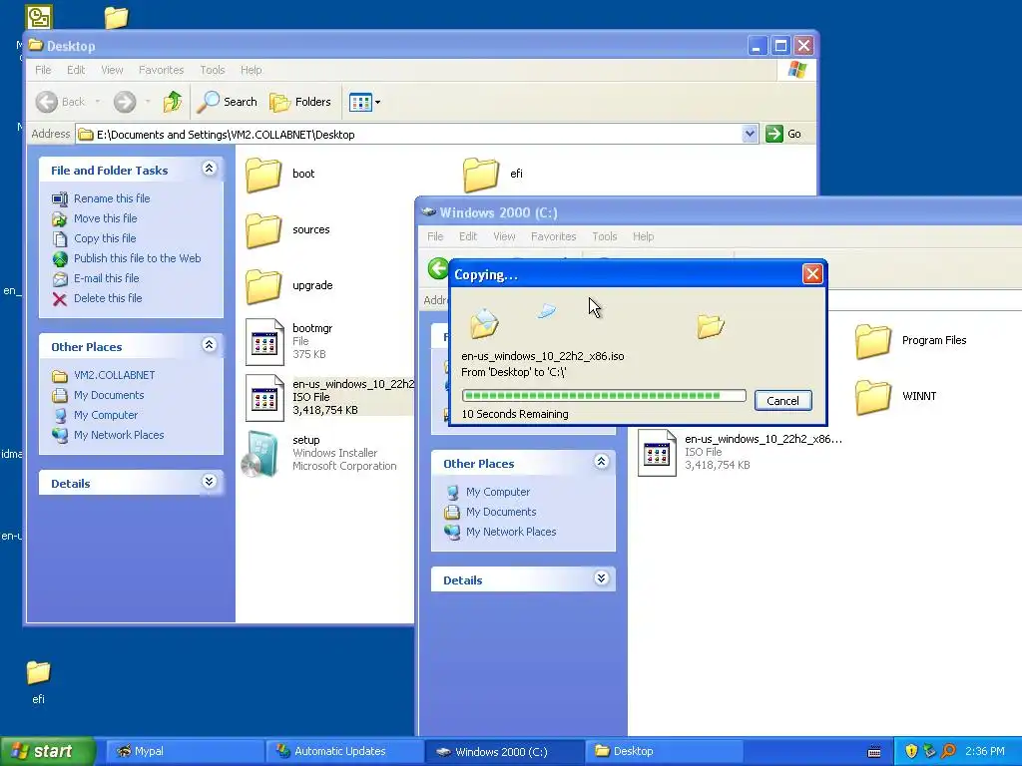Open Help menu in Desktop window
The image size is (1022, 766).
(251, 70)
